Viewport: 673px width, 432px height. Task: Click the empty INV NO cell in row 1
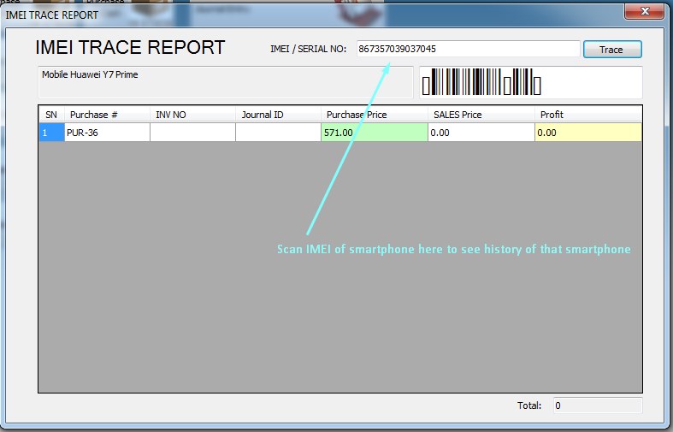click(192, 133)
